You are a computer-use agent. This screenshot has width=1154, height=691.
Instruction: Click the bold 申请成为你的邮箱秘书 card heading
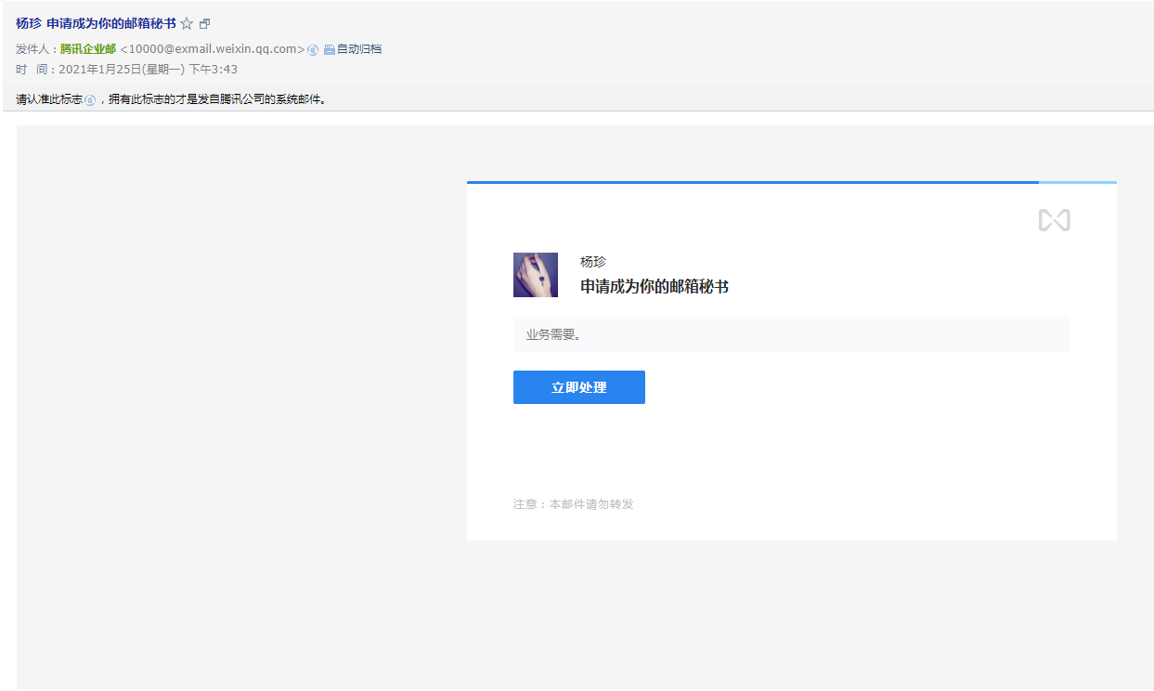coord(655,287)
